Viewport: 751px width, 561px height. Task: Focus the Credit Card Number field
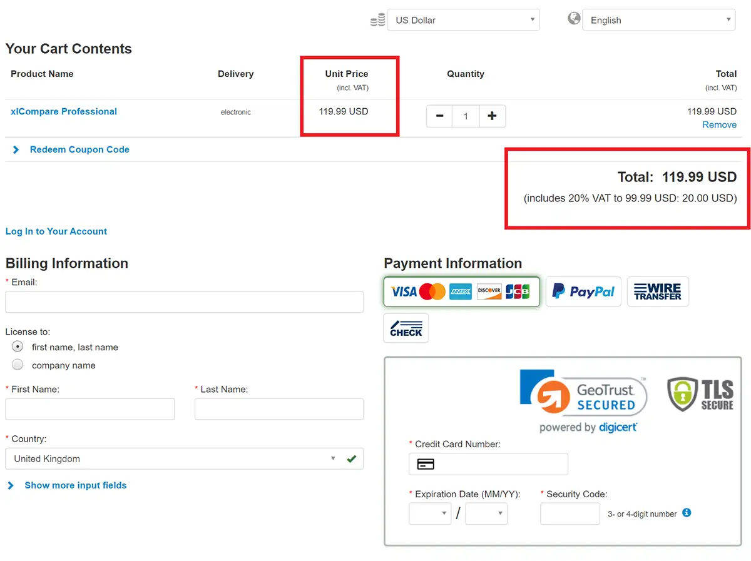click(x=488, y=464)
